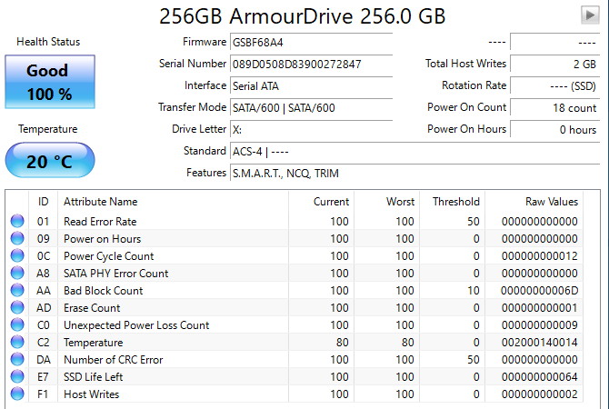Click the next-disk arrow button
Image resolution: width=609 pixels, height=409 pixels.
click(590, 15)
